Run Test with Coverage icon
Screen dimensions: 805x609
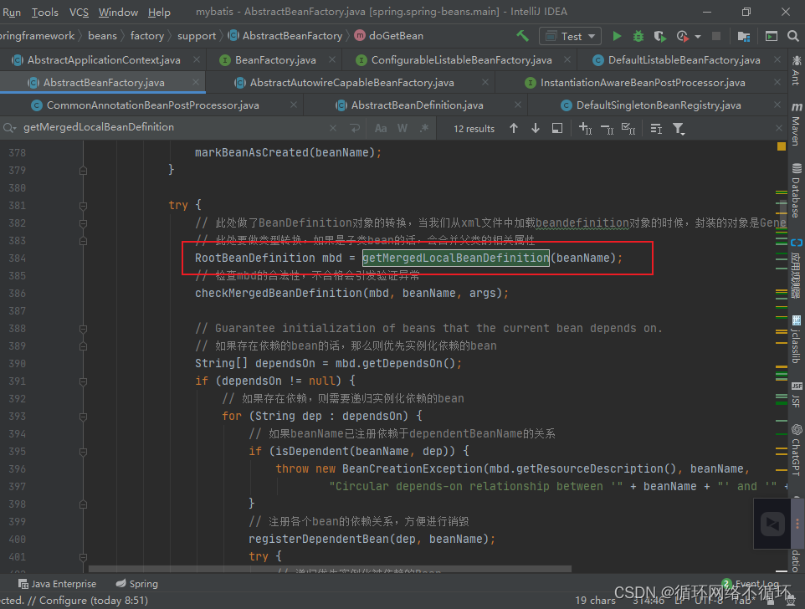(660, 37)
